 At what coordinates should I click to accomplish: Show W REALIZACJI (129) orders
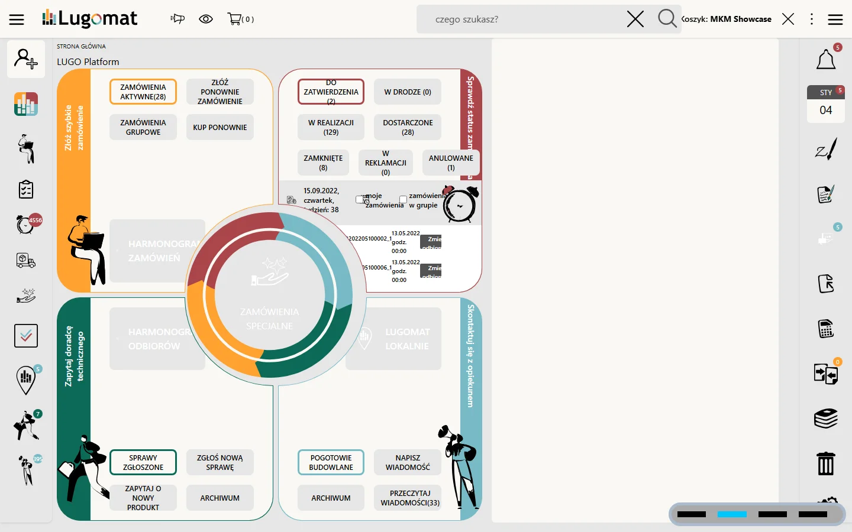(331, 128)
